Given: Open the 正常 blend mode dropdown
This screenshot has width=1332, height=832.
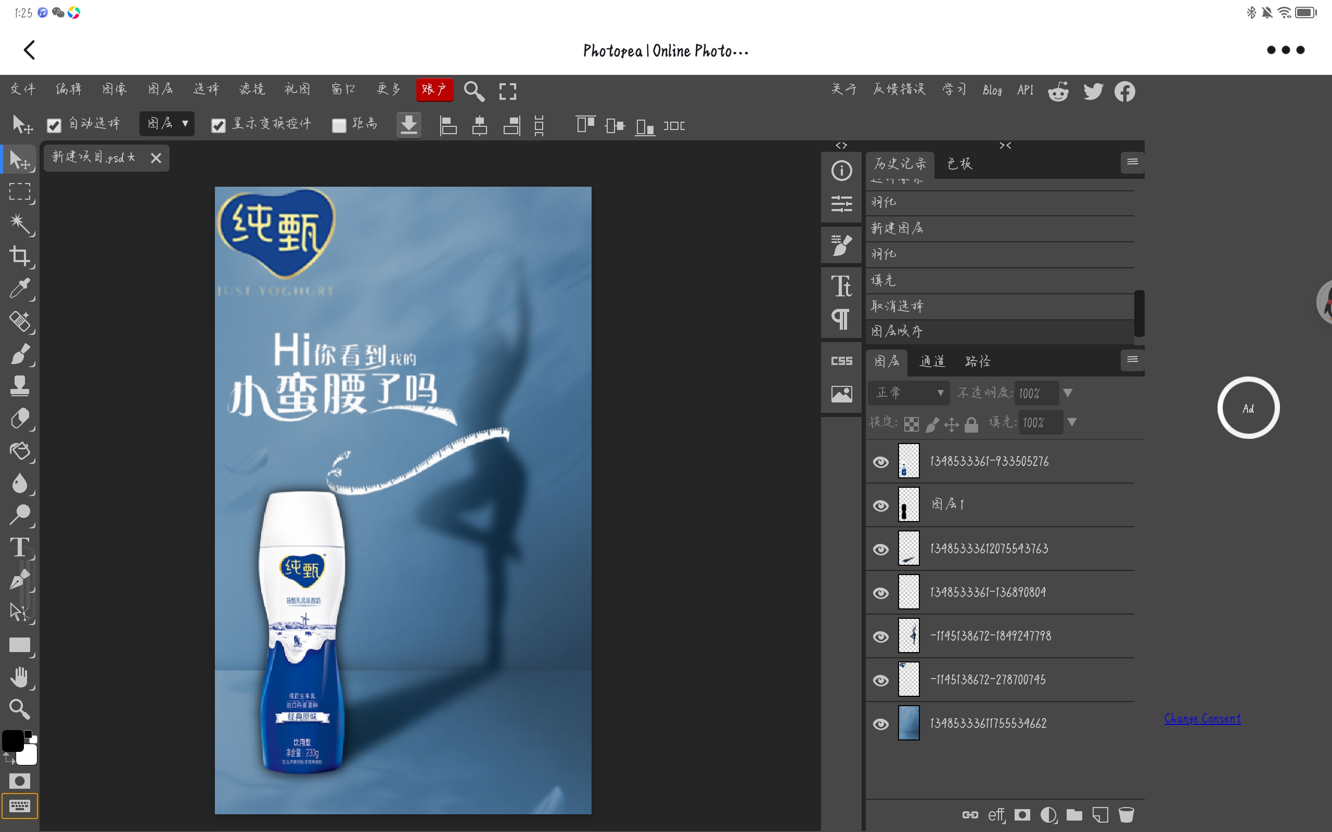Looking at the screenshot, I should point(909,393).
